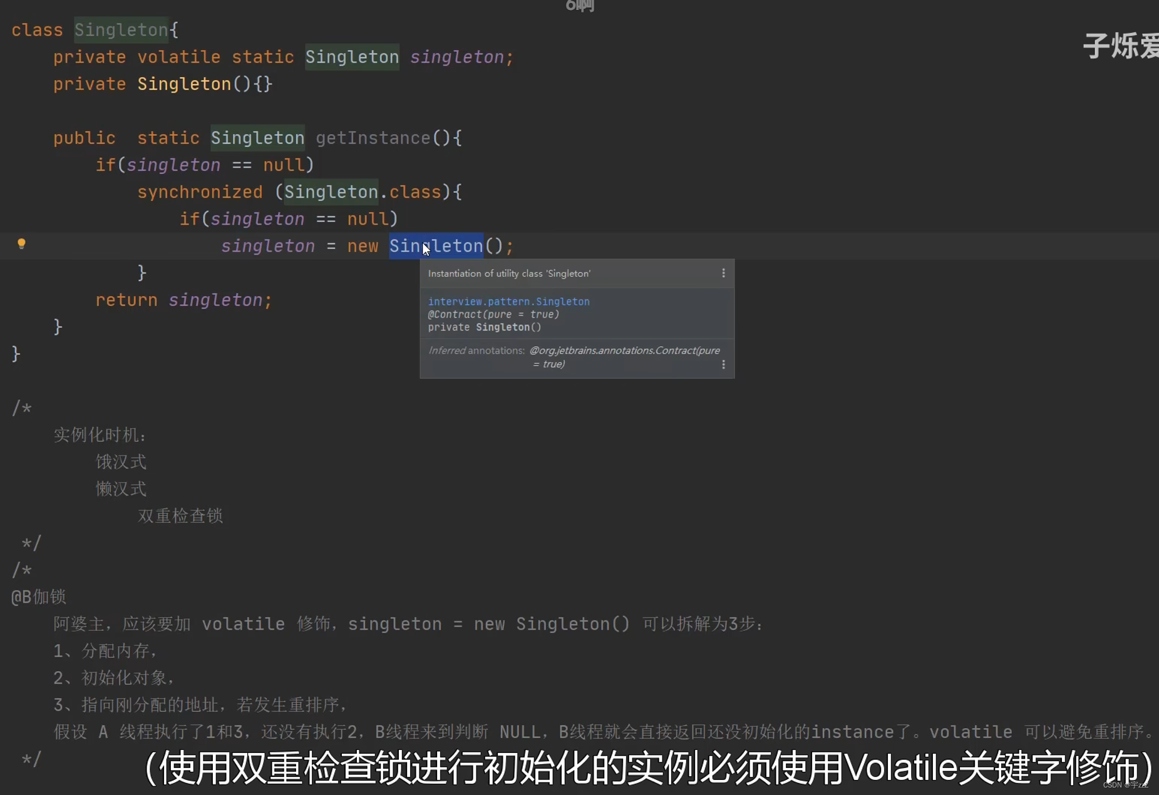The width and height of the screenshot is (1159, 795).
Task: Click the volatile keyword in field declaration
Action: pos(178,57)
